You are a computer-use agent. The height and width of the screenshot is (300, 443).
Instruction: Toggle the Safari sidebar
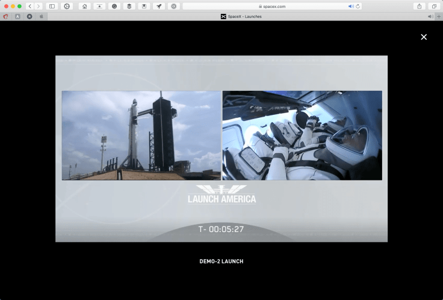click(x=52, y=6)
